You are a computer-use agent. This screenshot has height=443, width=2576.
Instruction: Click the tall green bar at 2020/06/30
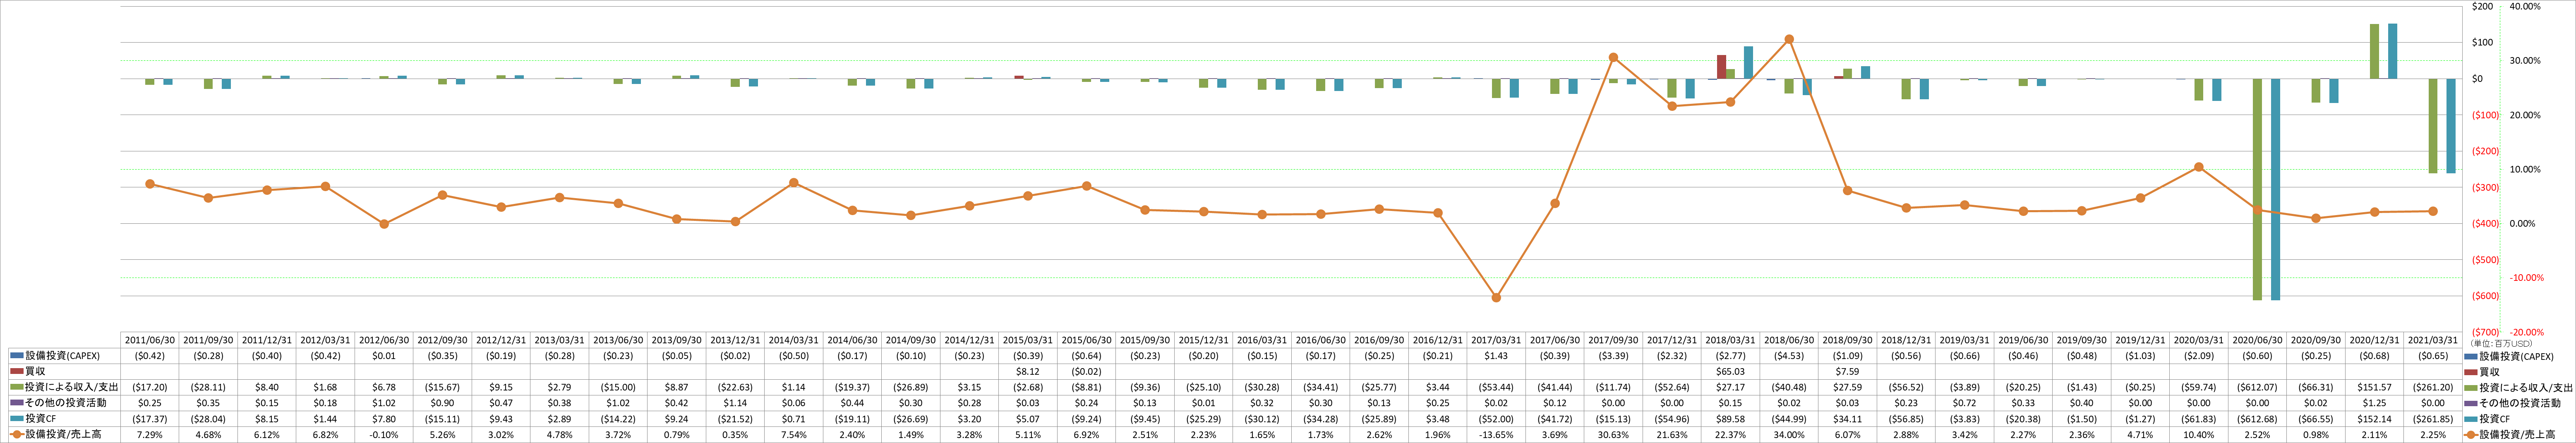(2257, 189)
